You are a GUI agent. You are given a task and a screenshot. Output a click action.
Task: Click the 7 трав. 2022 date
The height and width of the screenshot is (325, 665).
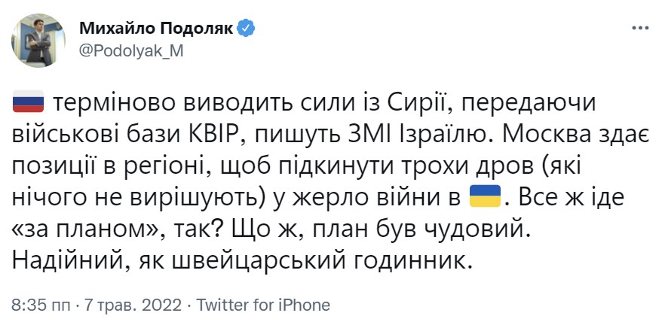133,305
